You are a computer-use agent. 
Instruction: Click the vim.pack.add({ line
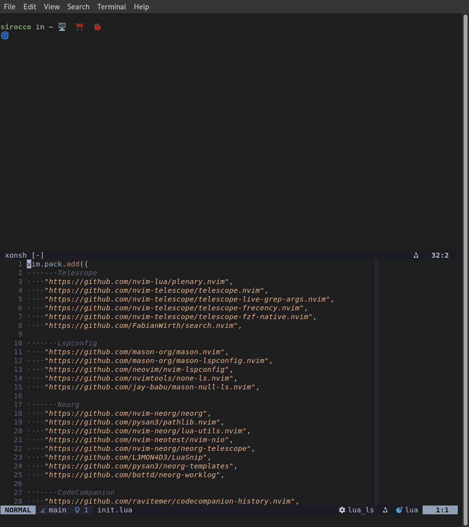coord(58,264)
